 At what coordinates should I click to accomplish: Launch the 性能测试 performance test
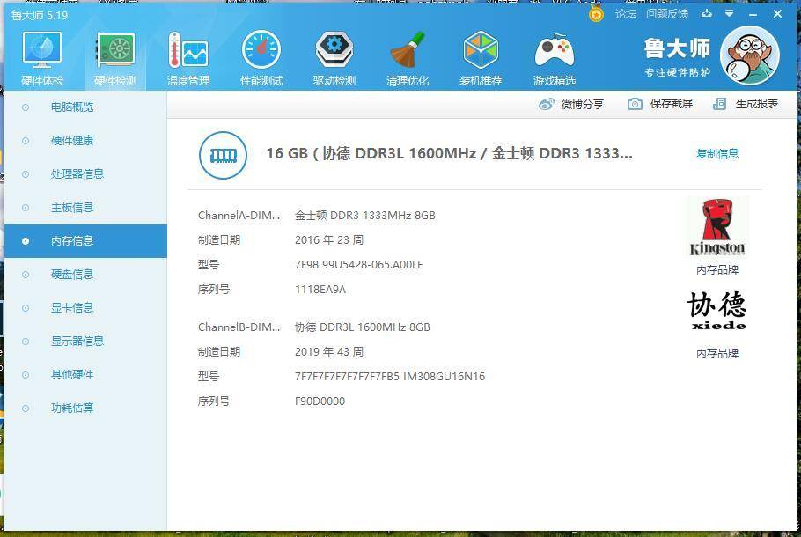pos(261,57)
